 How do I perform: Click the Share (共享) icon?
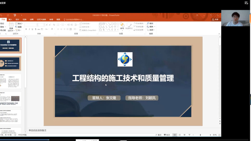tap(215, 20)
